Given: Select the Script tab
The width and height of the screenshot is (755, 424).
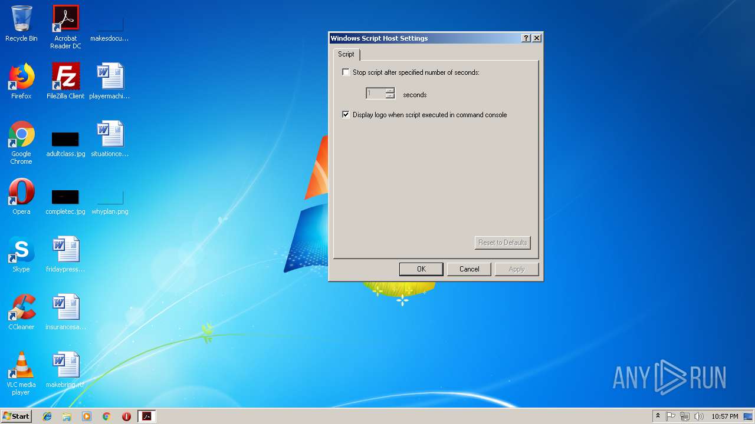Looking at the screenshot, I should point(346,54).
